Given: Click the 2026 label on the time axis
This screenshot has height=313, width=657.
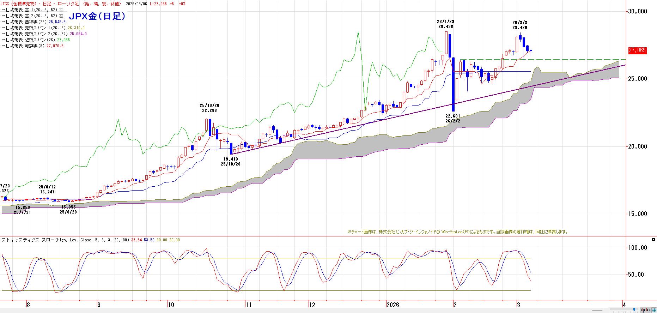Looking at the screenshot, I should (x=393, y=305).
